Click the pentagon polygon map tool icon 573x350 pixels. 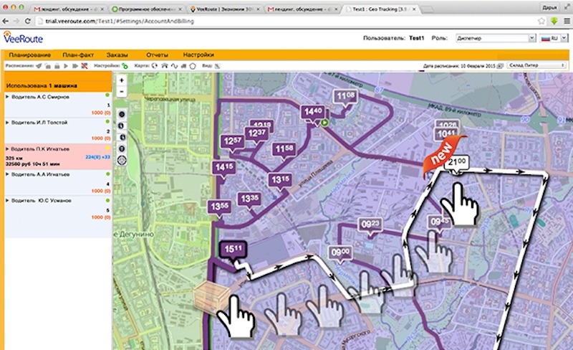192,65
